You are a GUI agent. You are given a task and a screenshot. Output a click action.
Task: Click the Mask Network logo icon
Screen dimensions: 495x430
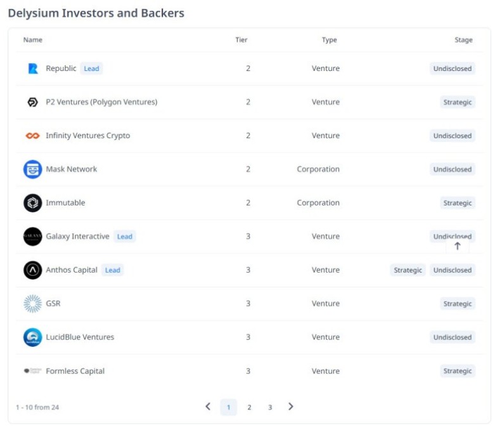[x=33, y=169]
